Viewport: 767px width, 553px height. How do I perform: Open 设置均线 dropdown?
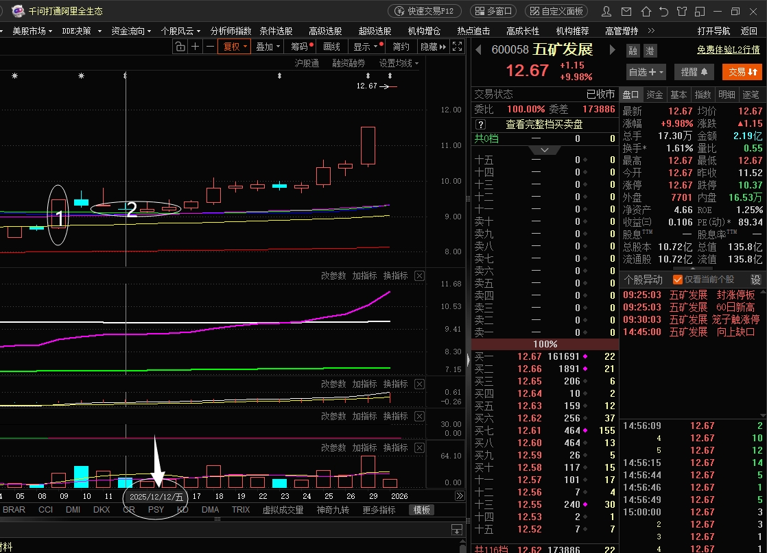tap(399, 63)
